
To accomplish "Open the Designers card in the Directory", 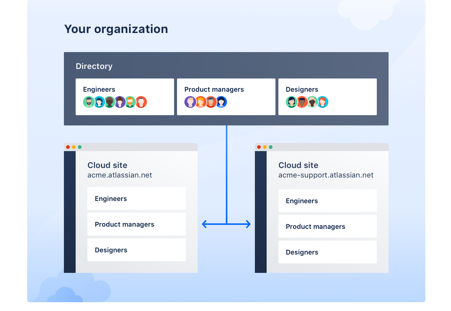I will pos(328,97).
